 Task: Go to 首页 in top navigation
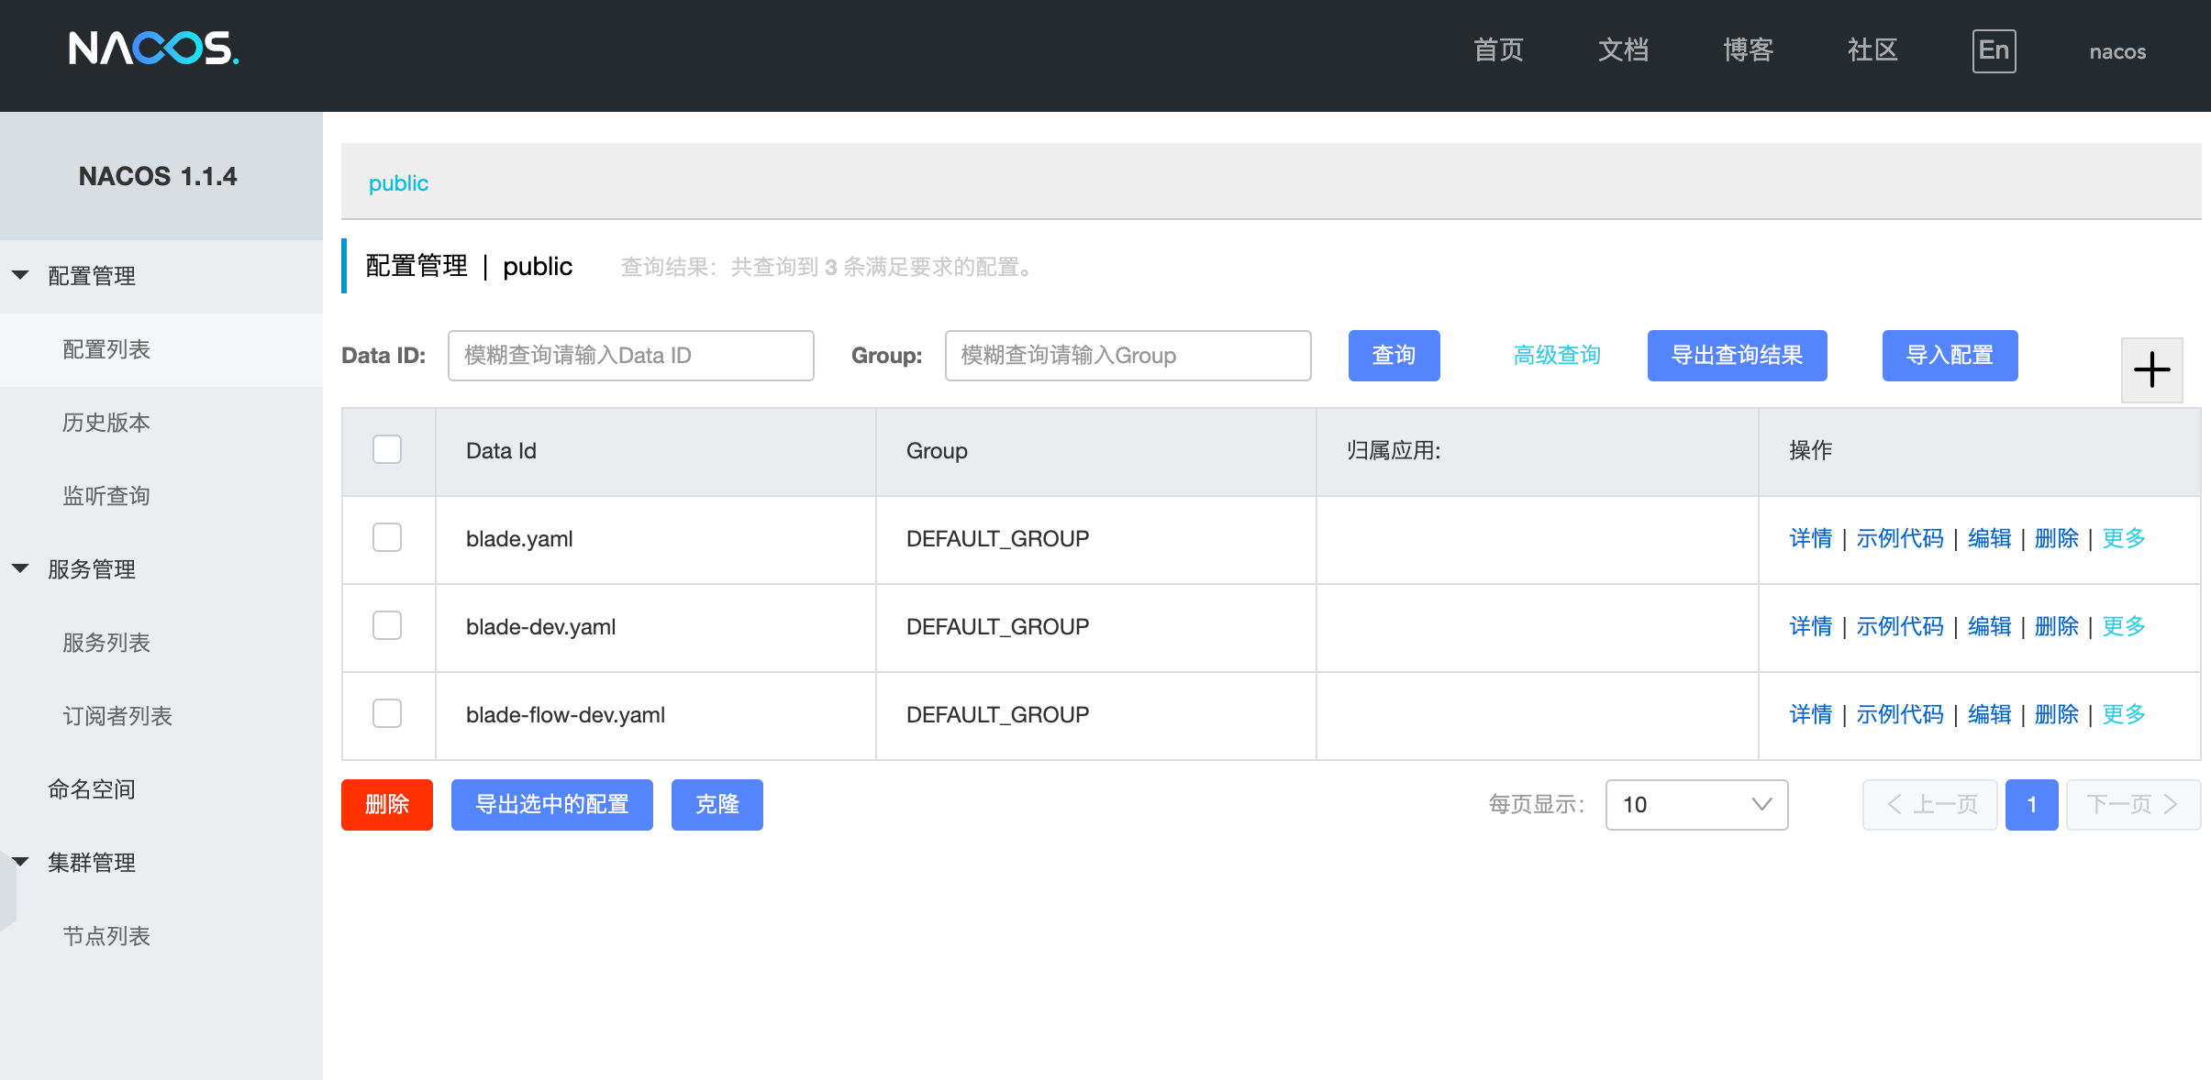1498,50
